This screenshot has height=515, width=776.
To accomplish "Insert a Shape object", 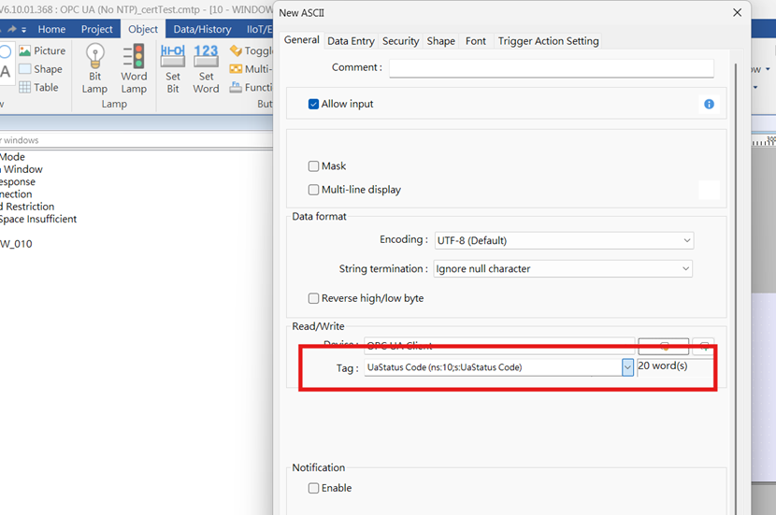I will pos(40,69).
